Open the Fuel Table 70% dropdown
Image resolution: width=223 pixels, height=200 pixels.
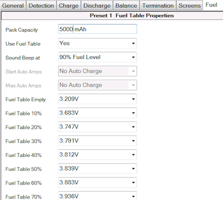pyautogui.click(x=97, y=196)
